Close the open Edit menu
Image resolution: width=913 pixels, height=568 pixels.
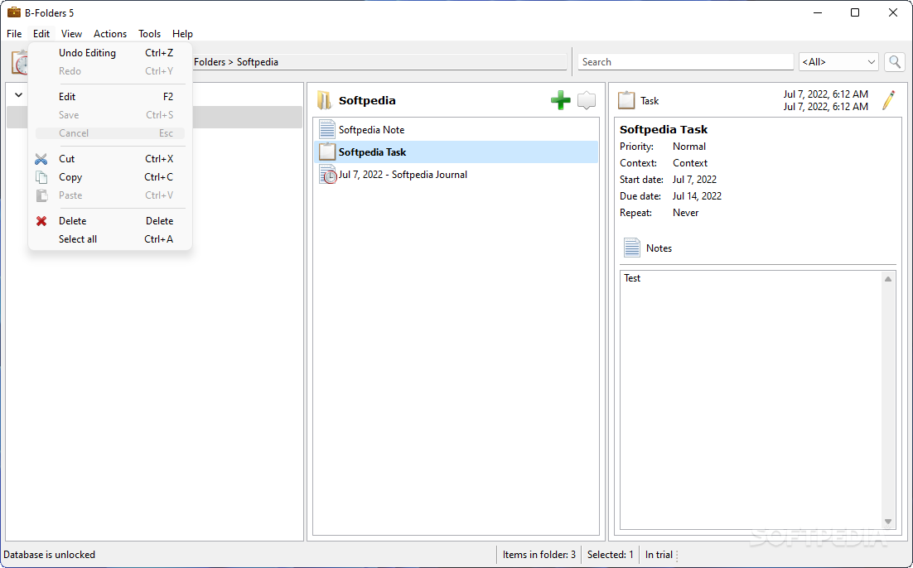pos(41,34)
